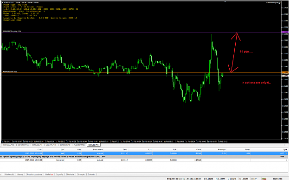Open the EURUSD,M5 chart tab
This screenshot has width=290, height=180.
(x=65, y=145)
